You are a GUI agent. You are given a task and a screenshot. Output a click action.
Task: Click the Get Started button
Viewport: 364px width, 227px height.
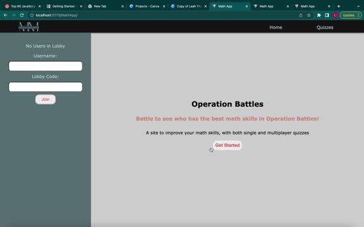tap(227, 145)
